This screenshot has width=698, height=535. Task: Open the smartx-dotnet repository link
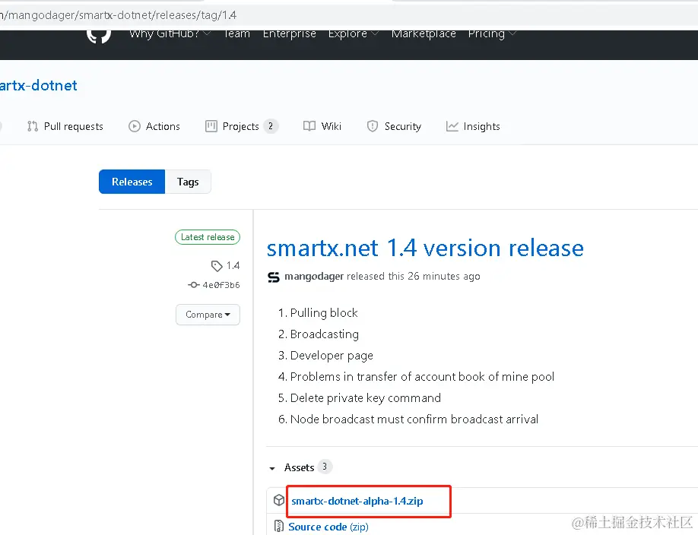[x=38, y=85]
